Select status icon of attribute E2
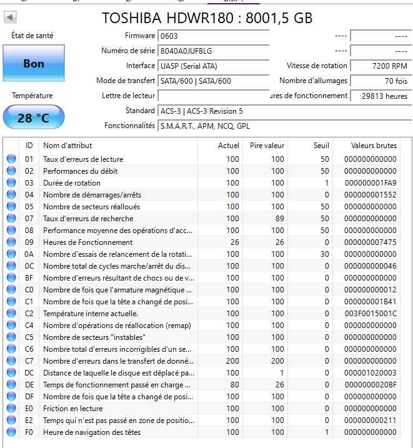This screenshot has width=413, height=448. (x=11, y=421)
